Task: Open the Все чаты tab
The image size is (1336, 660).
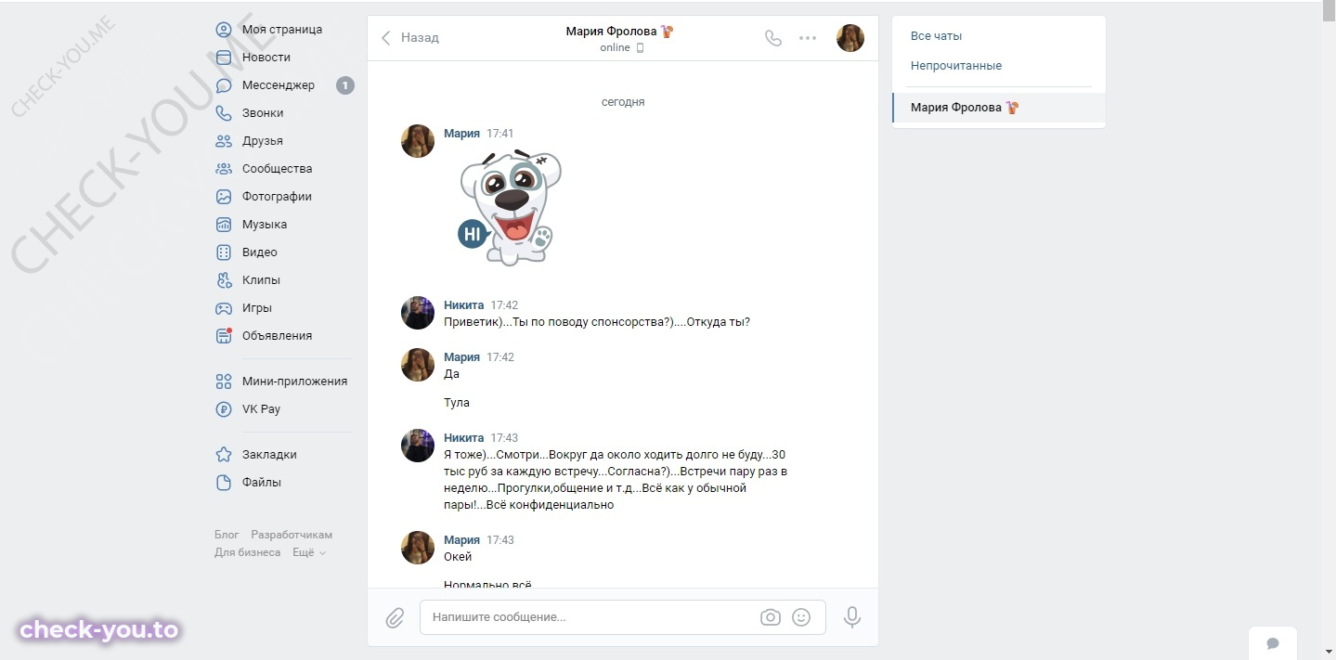Action: point(936,36)
